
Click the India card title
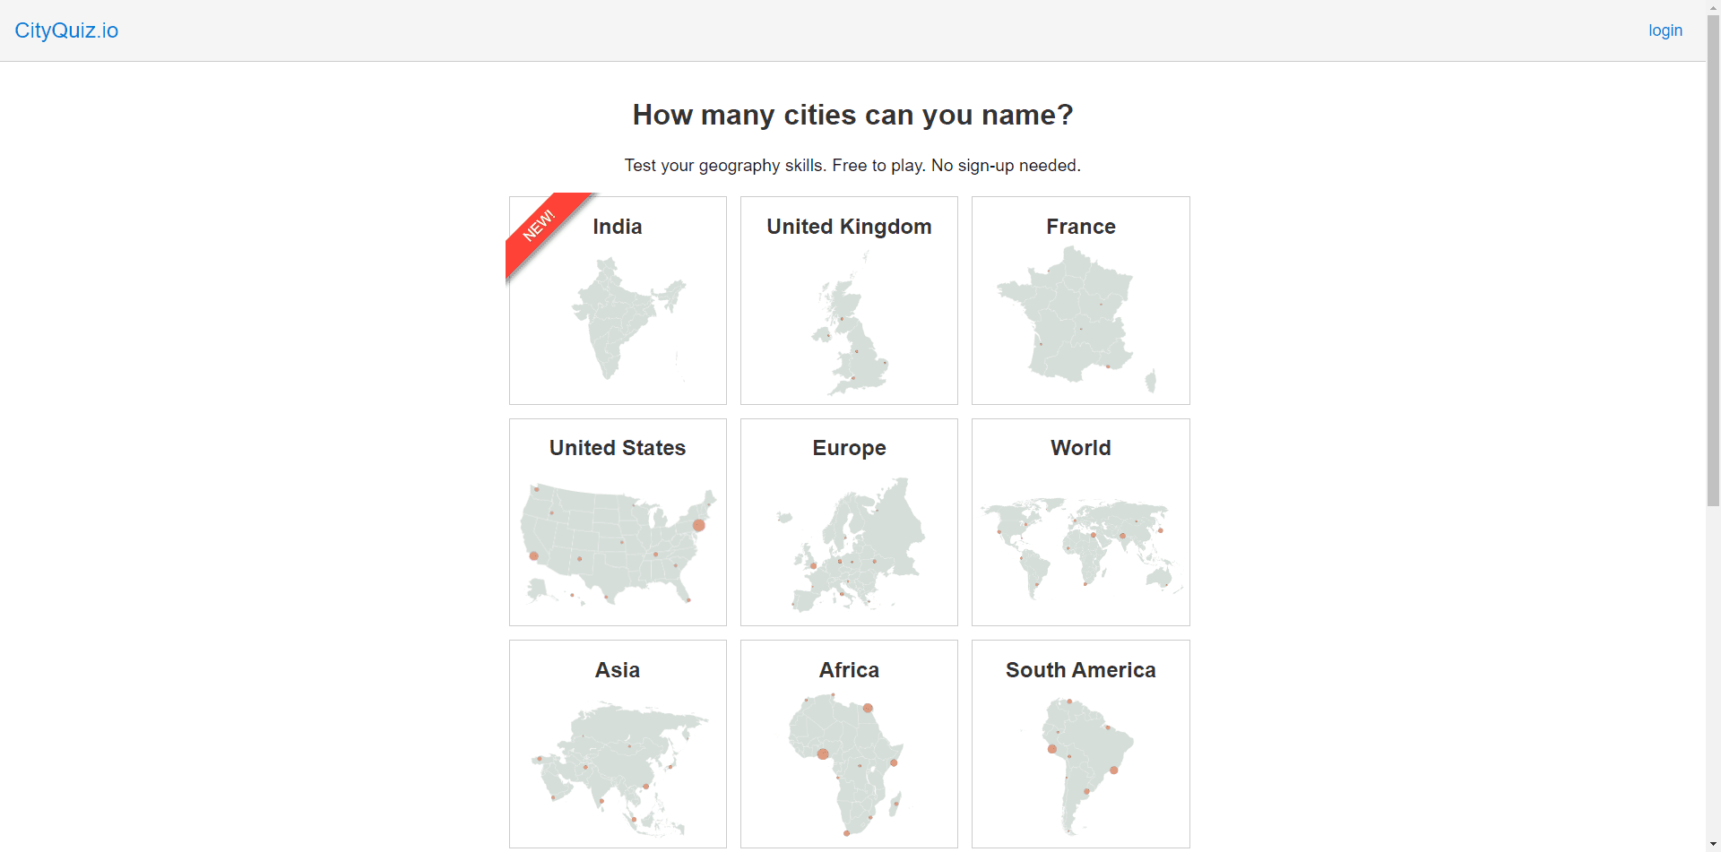pyautogui.click(x=618, y=227)
